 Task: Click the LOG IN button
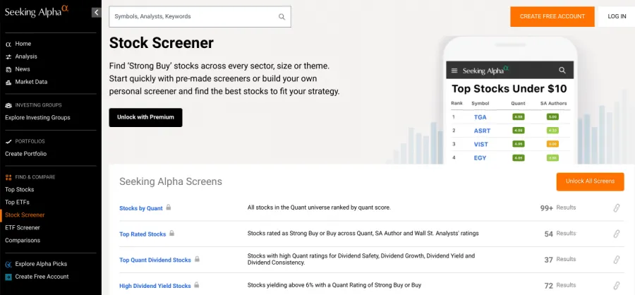[x=617, y=17]
